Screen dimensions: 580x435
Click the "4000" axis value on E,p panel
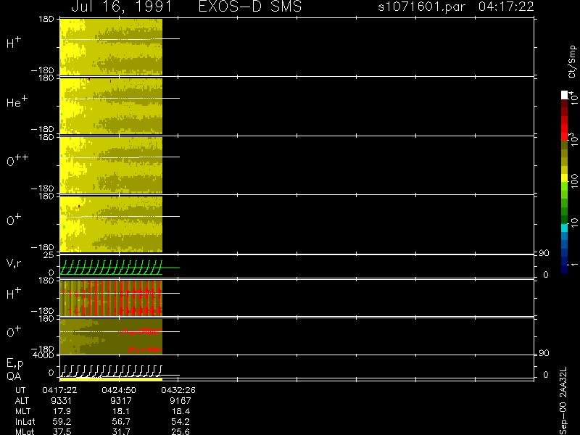click(45, 355)
